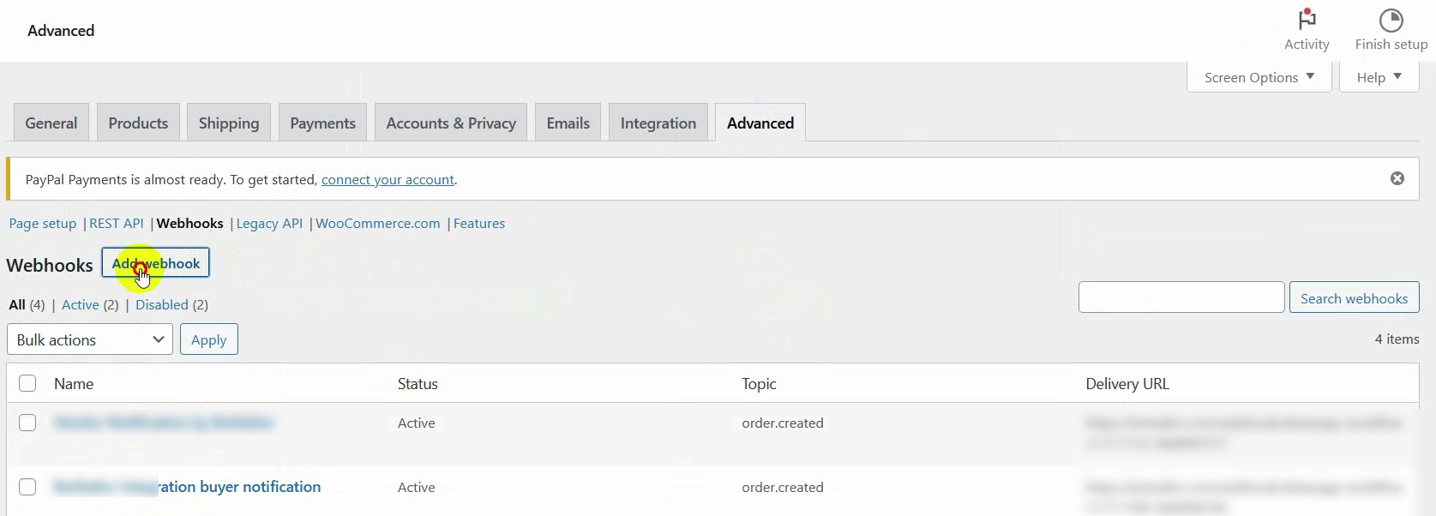This screenshot has width=1436, height=516.
Task: Dismiss the PayPal Payments notice
Action: click(1397, 178)
